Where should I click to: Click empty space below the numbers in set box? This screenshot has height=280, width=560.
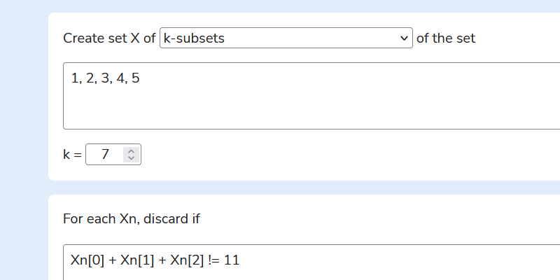[280, 108]
